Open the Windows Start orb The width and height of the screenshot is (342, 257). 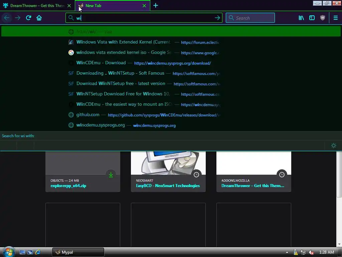8,252
